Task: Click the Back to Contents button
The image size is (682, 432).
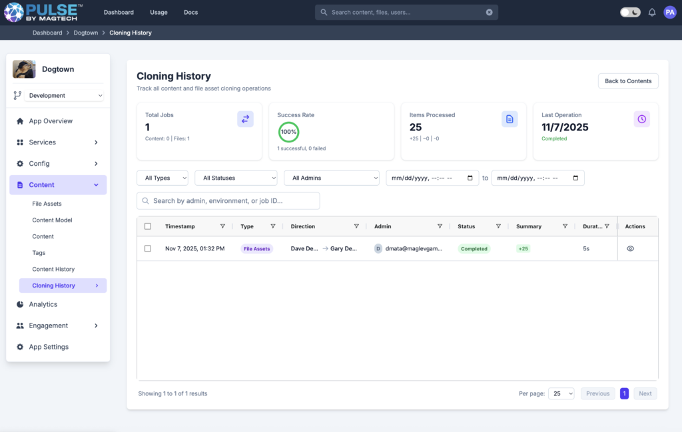Action: click(x=627, y=81)
